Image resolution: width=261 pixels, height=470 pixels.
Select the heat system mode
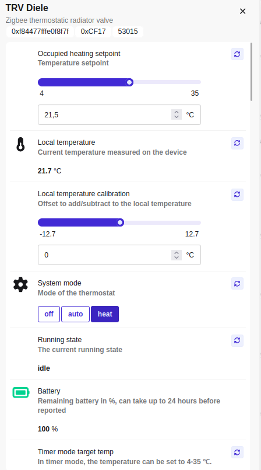point(105,314)
